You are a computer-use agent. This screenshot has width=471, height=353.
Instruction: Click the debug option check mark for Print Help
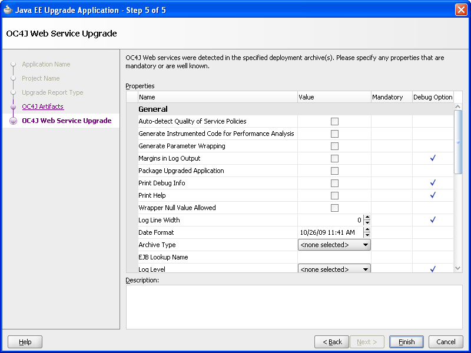tap(433, 195)
